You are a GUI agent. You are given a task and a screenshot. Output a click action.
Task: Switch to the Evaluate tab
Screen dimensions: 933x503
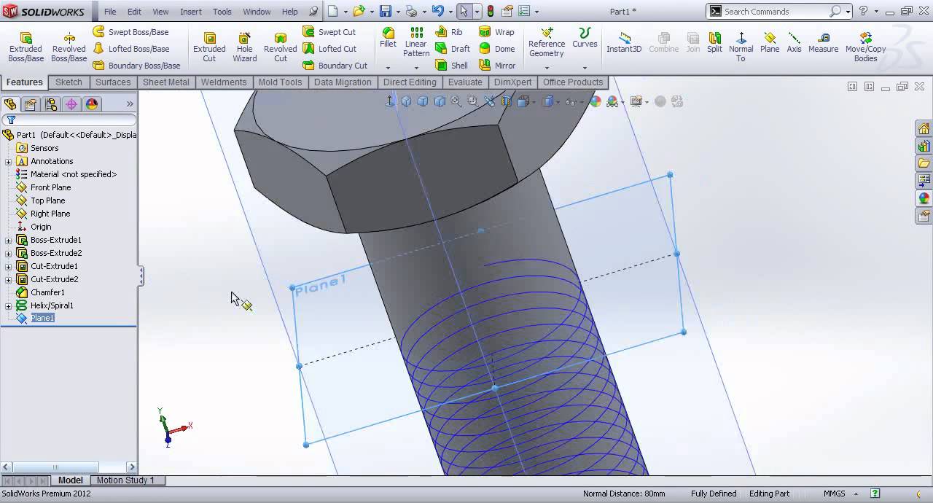[465, 82]
